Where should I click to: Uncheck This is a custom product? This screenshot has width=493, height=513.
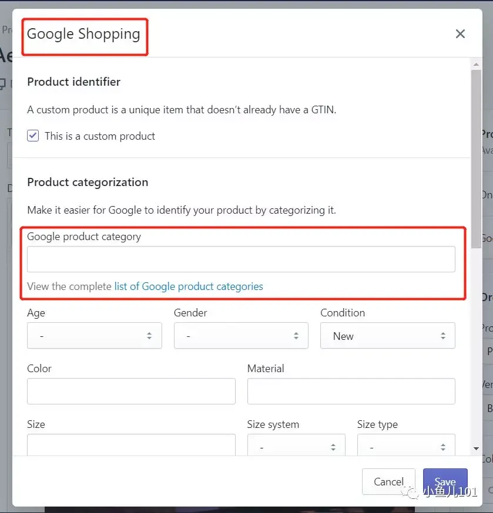[33, 136]
